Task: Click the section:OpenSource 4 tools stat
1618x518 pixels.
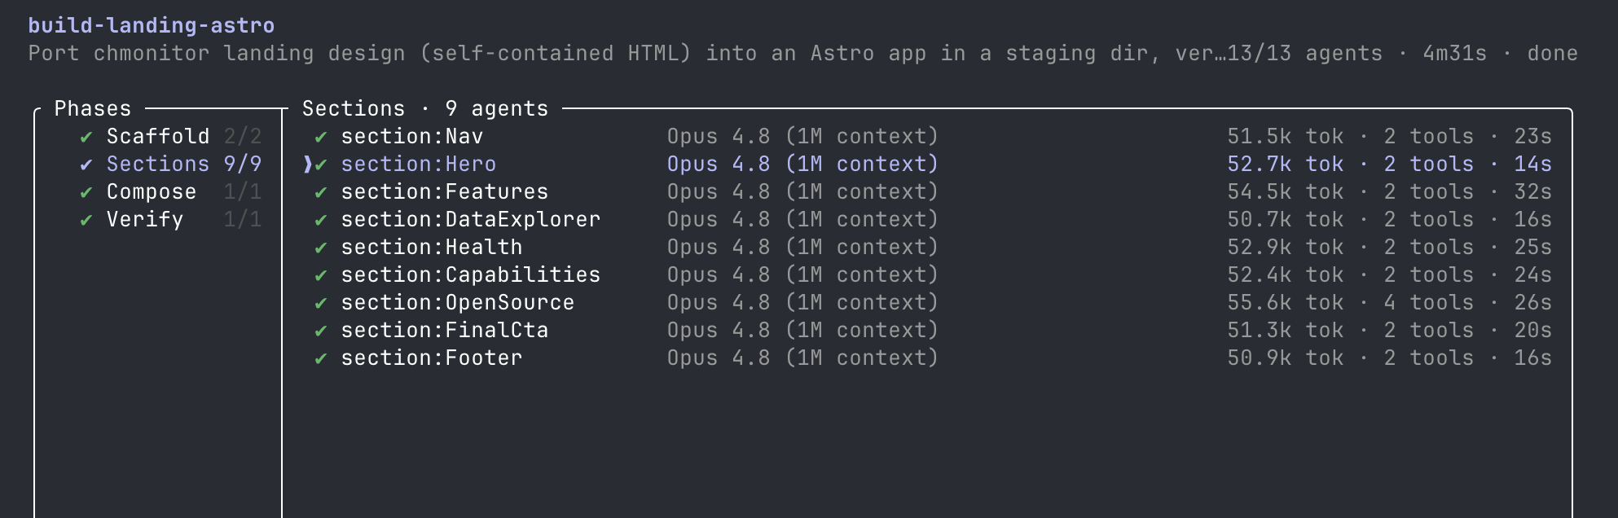Action: click(1429, 303)
